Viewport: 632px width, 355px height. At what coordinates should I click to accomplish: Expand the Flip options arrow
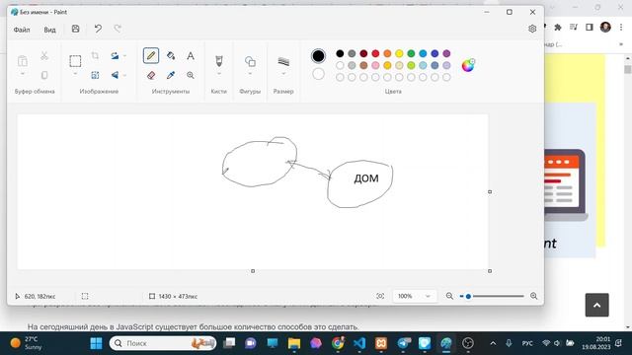(x=124, y=75)
